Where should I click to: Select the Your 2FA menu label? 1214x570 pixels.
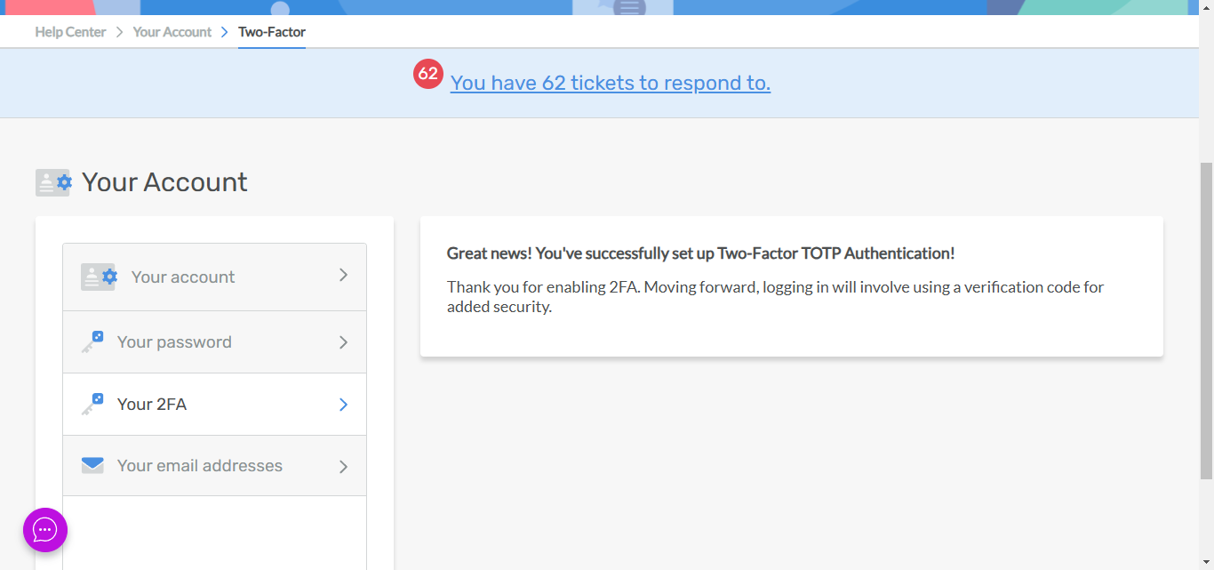coord(152,405)
